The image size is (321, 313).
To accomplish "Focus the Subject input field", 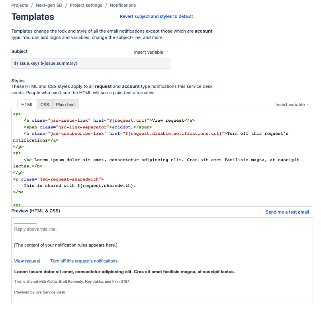I will click(x=91, y=64).
